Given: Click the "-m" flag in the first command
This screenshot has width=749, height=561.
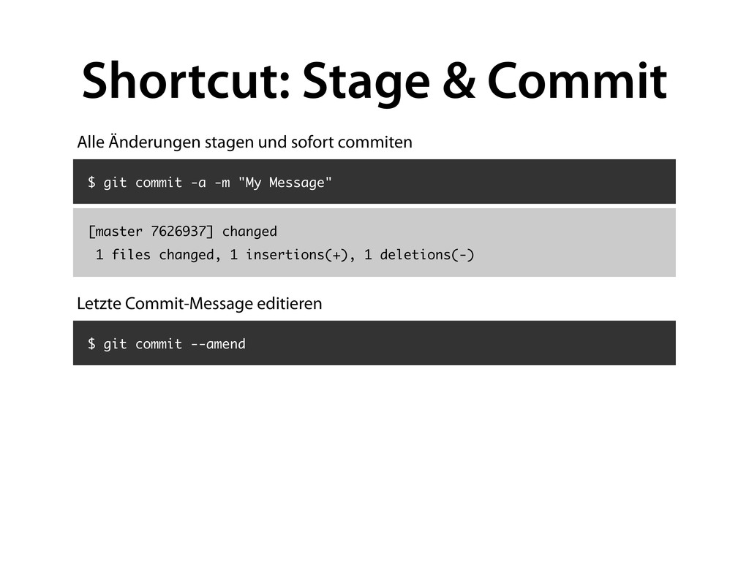Looking at the screenshot, I should (222, 182).
